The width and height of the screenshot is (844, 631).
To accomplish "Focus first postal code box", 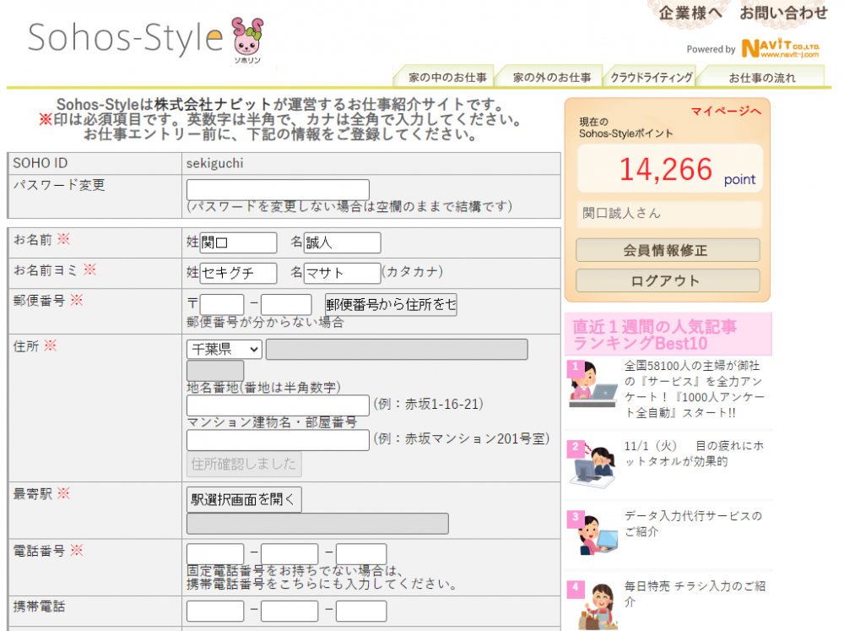I will point(222,304).
